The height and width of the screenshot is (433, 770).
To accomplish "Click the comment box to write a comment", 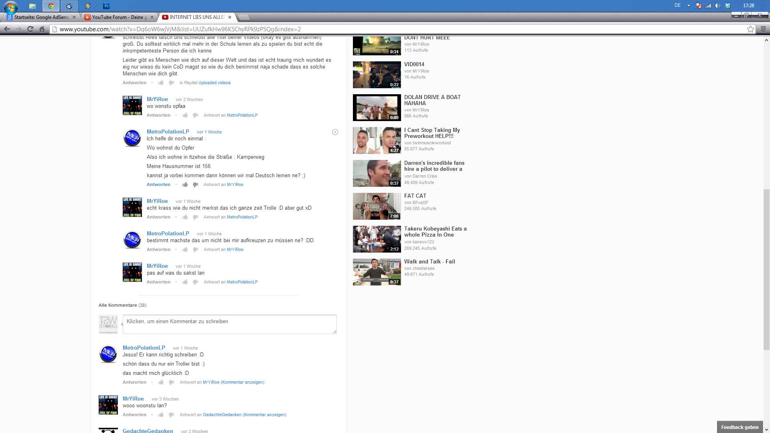I will coord(229,324).
